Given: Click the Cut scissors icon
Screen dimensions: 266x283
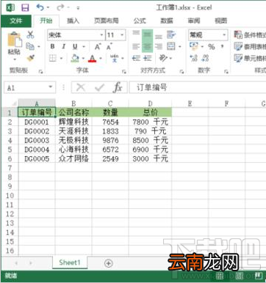Looking at the screenshot, I should click(30, 34).
